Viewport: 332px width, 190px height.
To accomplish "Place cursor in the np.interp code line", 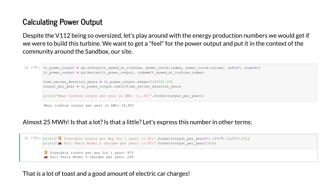I will (x=152, y=68).
